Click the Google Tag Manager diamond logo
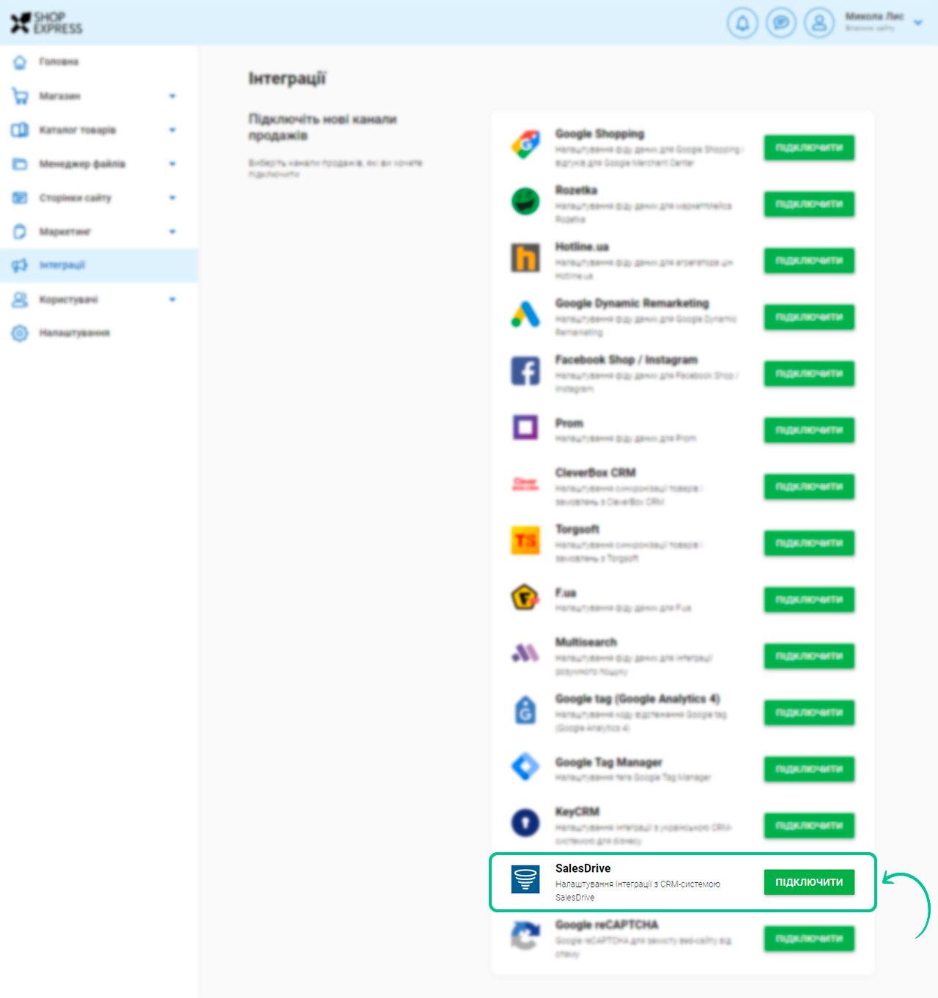This screenshot has width=938, height=998. (x=525, y=766)
